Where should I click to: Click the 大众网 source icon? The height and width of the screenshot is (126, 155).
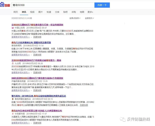(13, 63)
